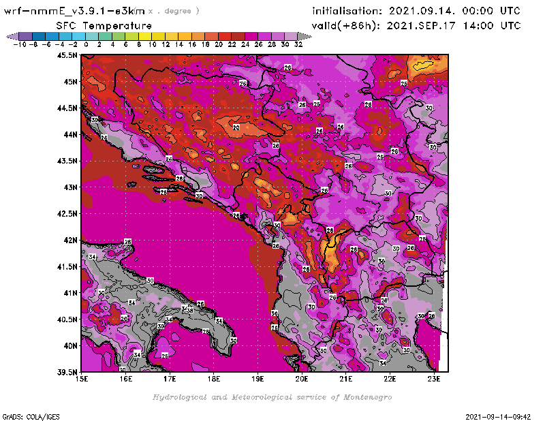
Task: Click the color bar tick label 32
Action: click(x=298, y=44)
